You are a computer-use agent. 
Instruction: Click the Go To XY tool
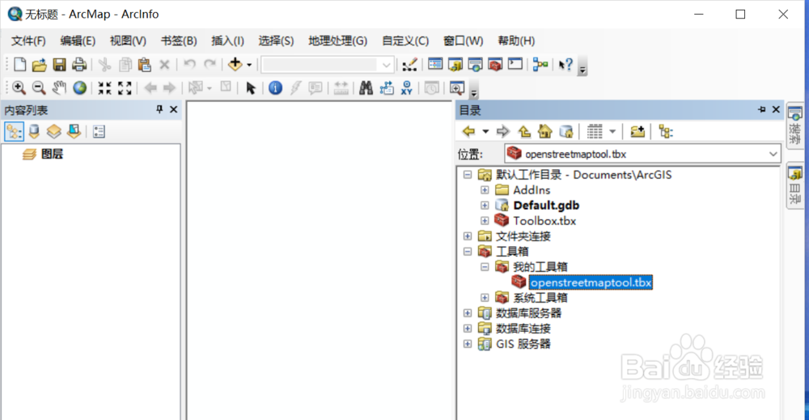407,87
